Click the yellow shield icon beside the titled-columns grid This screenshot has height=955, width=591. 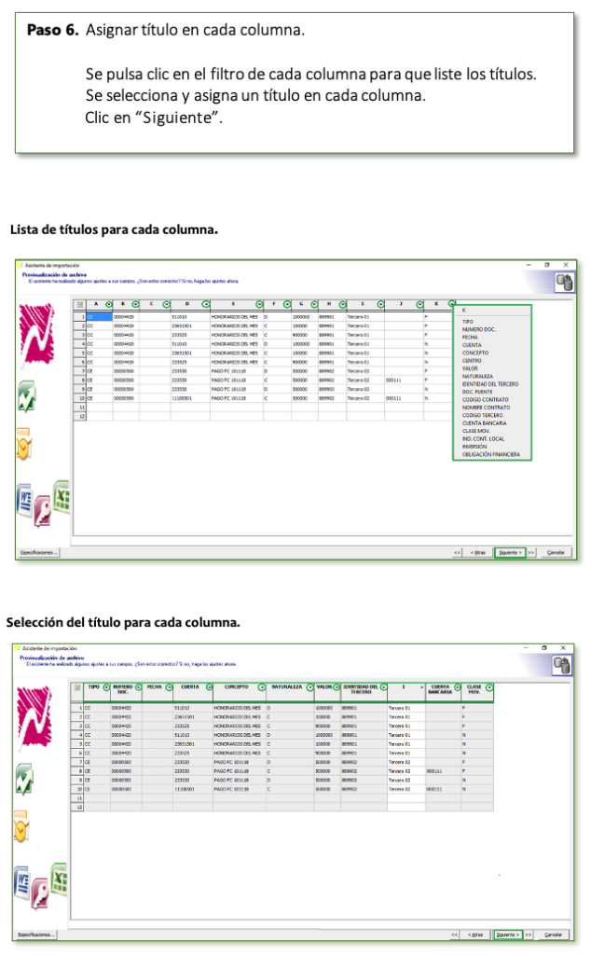coord(22,826)
